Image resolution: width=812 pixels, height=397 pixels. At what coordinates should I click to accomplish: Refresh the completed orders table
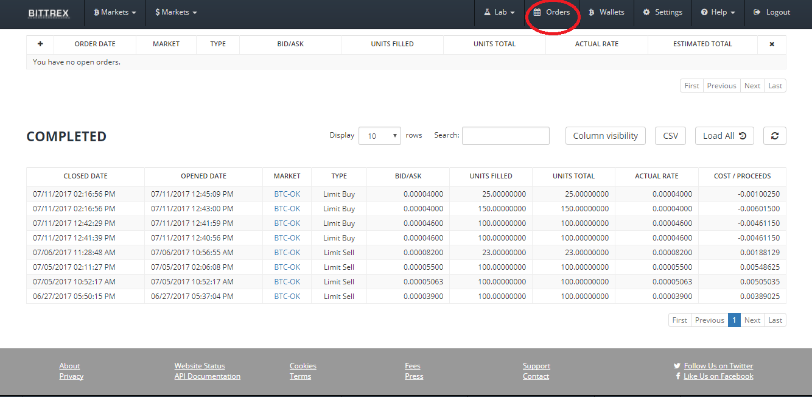point(774,135)
